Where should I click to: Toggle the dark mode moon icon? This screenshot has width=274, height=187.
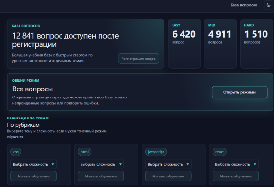(268, 5)
